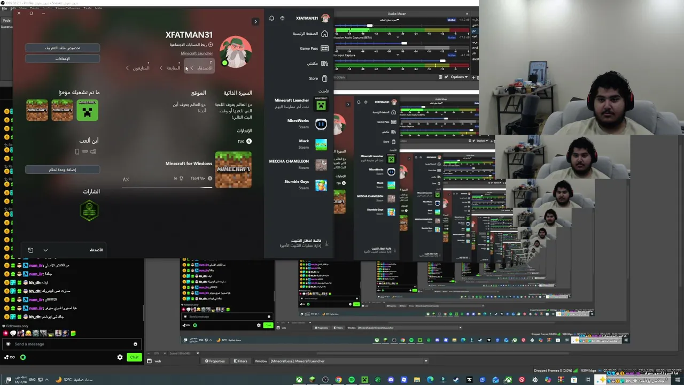Go to the Xbox home page (الصفحة الرئيسية)
The image size is (684, 385).
point(309,34)
